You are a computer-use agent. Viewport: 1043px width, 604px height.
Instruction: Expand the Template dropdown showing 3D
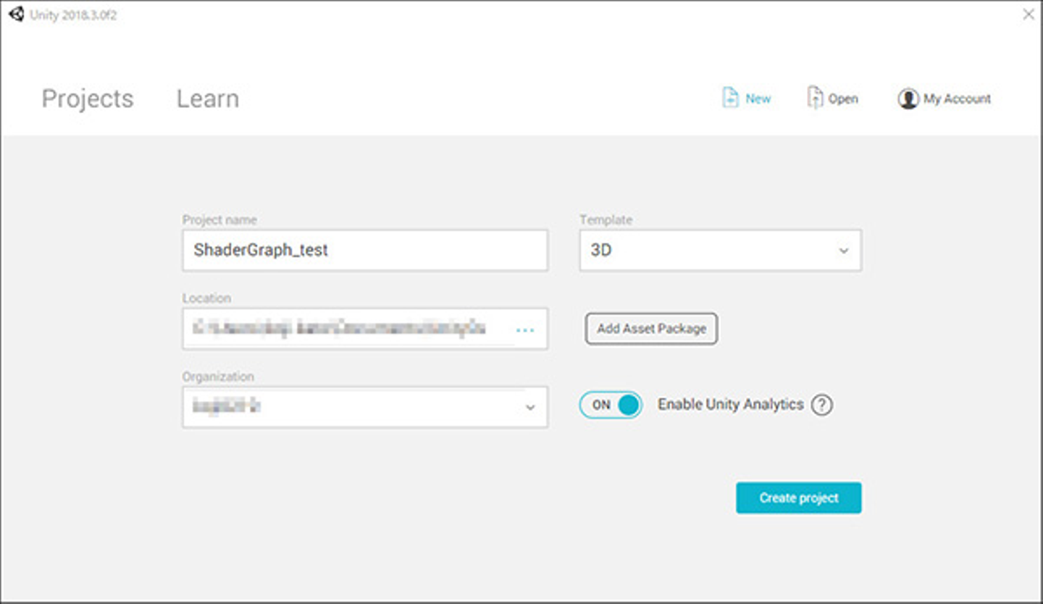pos(721,251)
